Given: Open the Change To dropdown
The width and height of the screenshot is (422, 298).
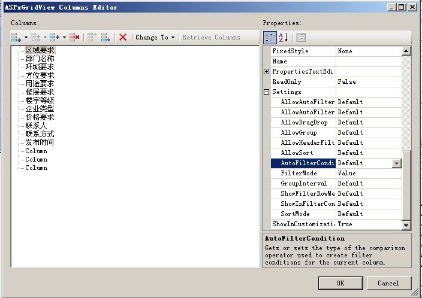Looking at the screenshot, I should pyautogui.click(x=155, y=37).
